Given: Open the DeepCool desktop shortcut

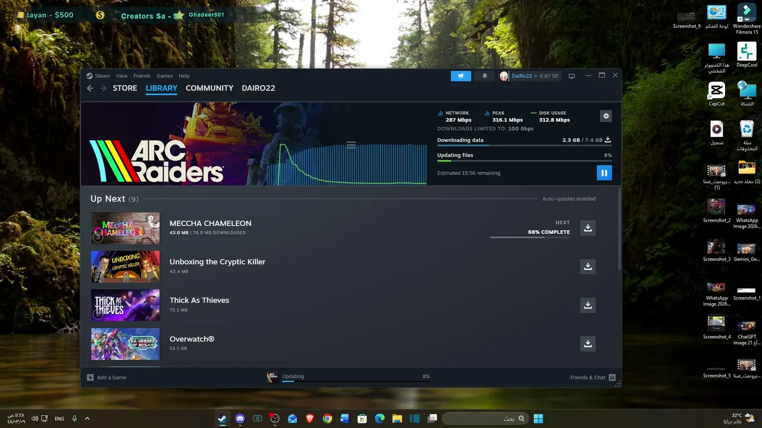Looking at the screenshot, I should click(x=747, y=55).
